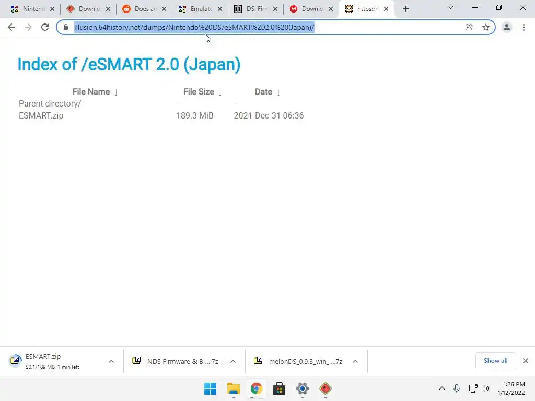Viewport: 535px width, 401px height.
Task: Open the Windows Start menu
Action: [x=210, y=388]
